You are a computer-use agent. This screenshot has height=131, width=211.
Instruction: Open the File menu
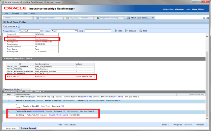click(x=6, y=13)
